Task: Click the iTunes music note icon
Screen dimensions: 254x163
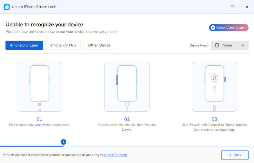Action: point(215,78)
